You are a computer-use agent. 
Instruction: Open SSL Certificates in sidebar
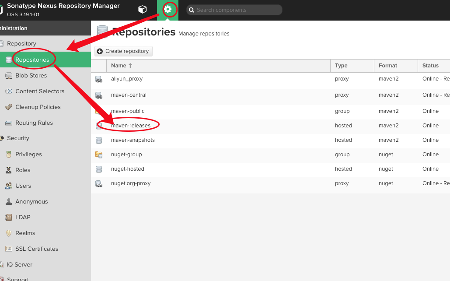(45, 249)
